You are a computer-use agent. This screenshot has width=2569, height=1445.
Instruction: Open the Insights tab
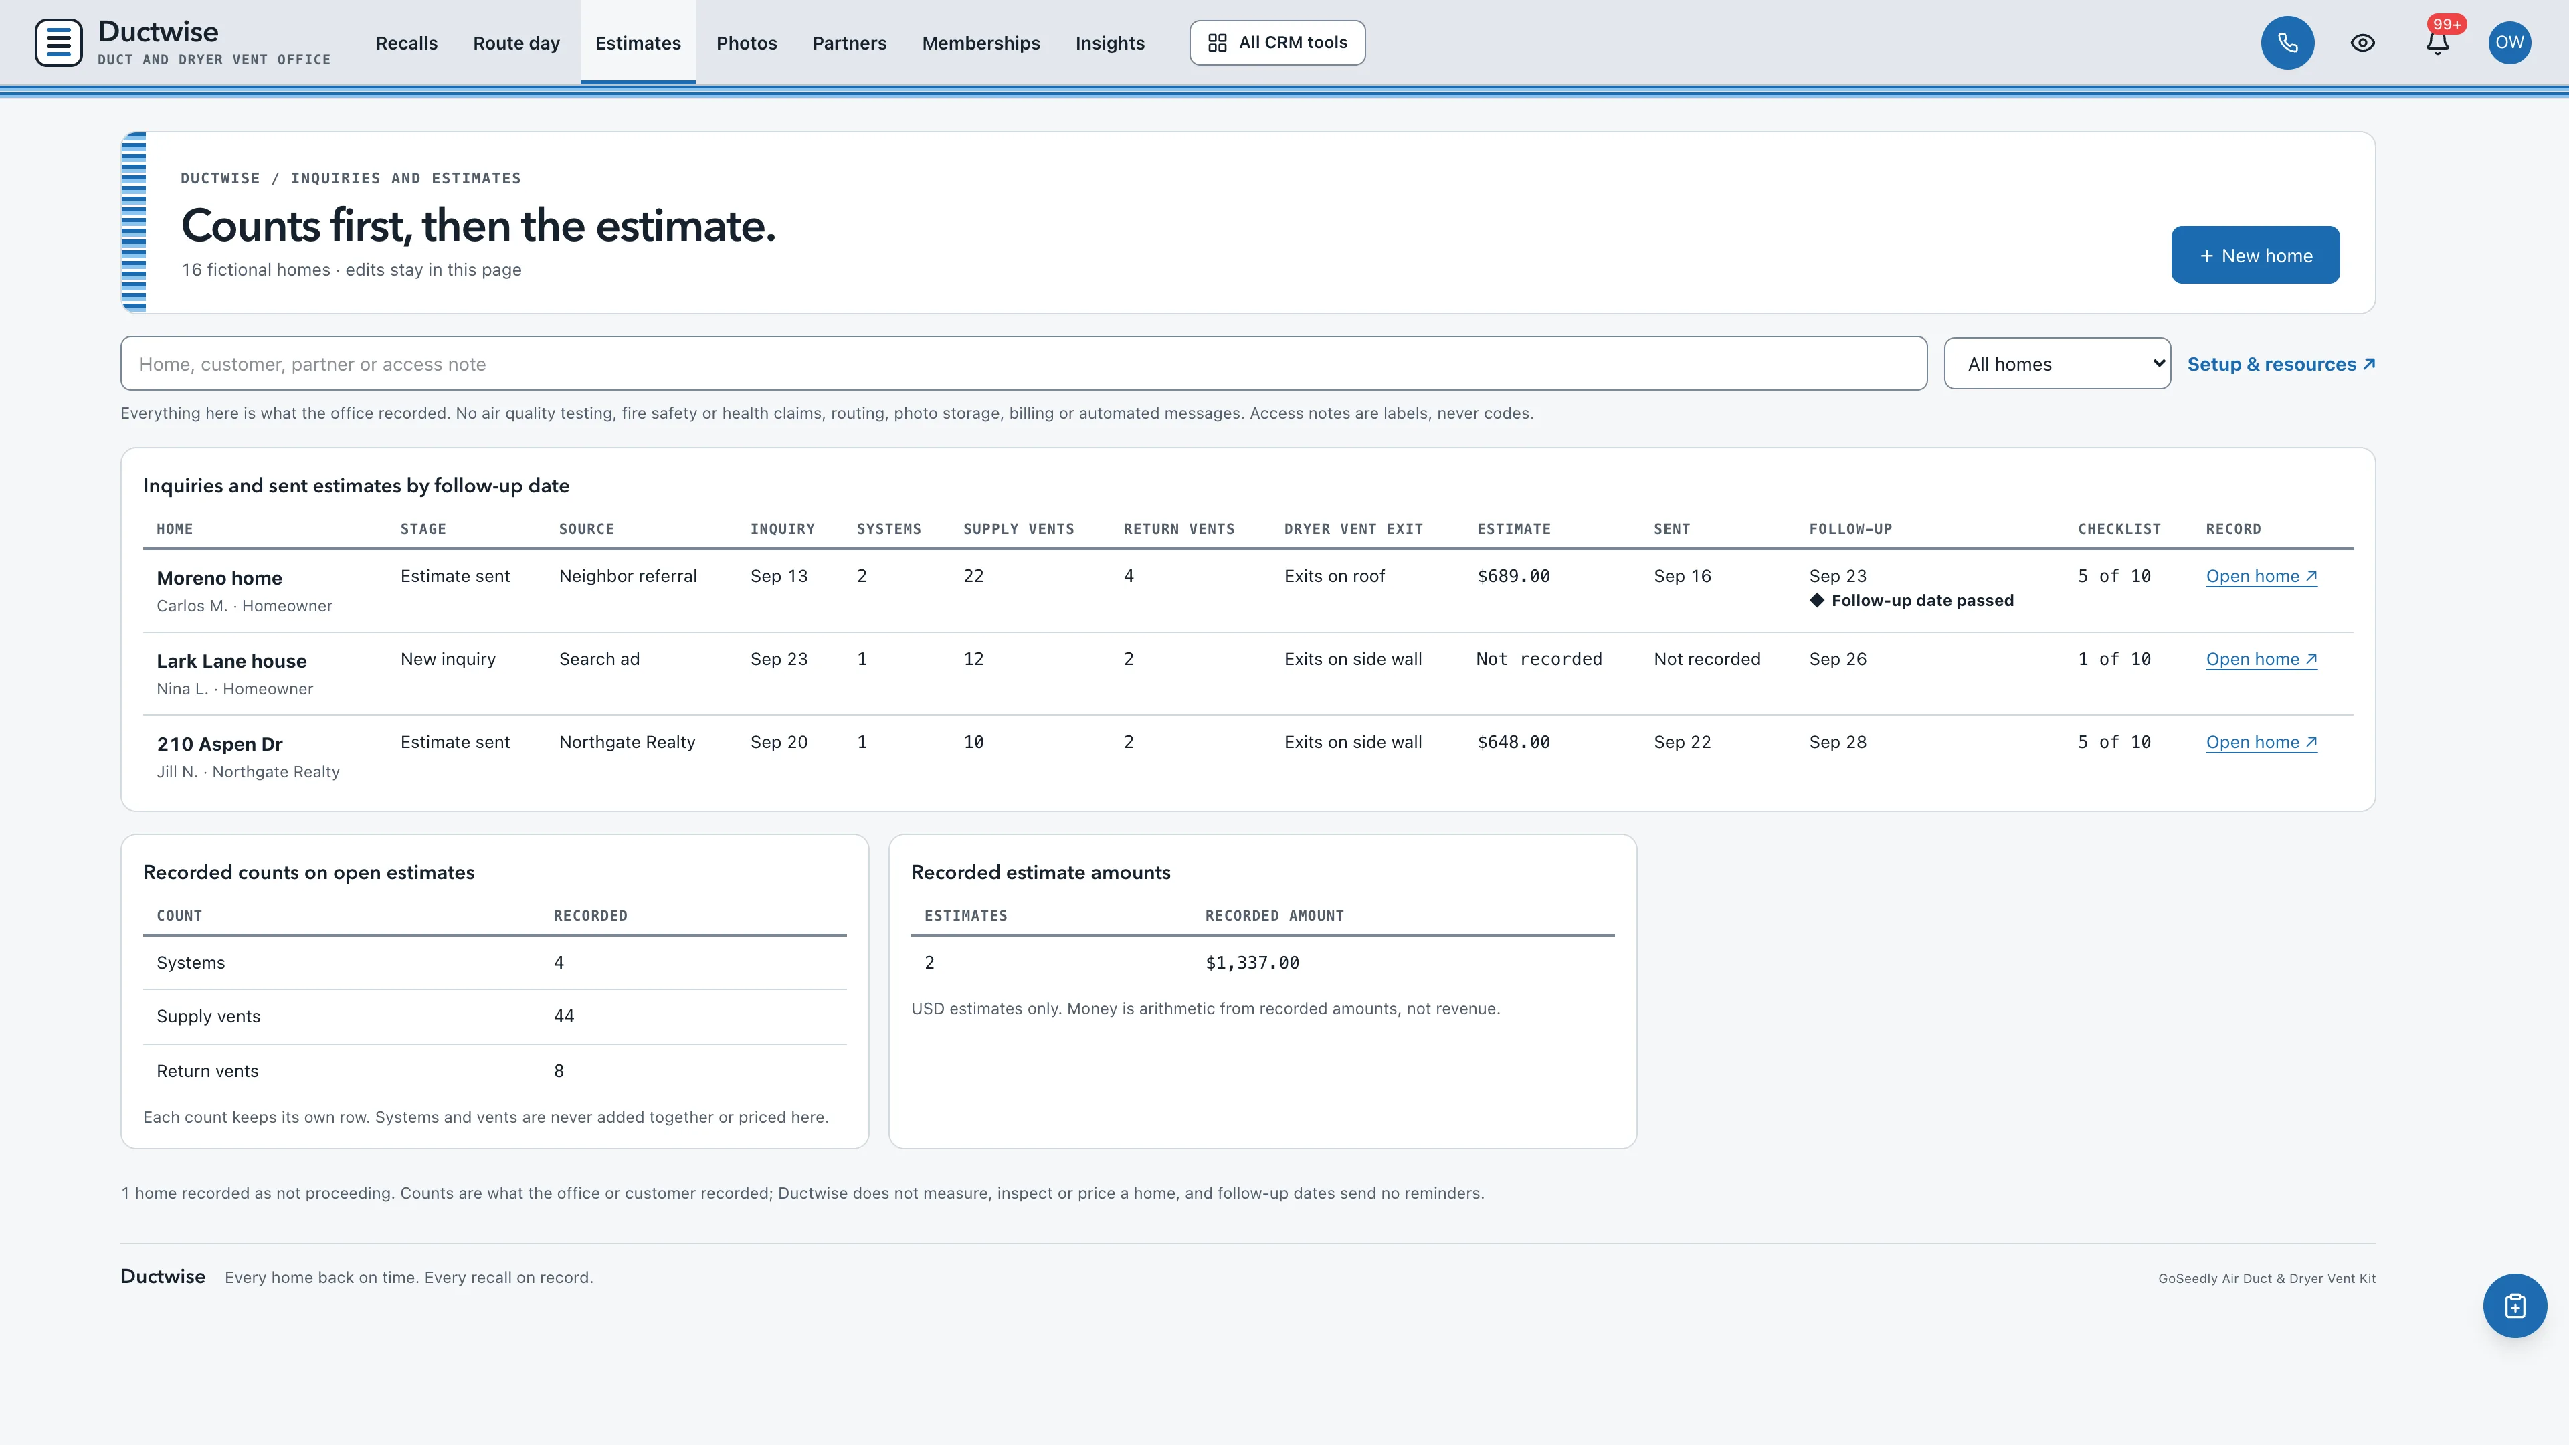[x=1109, y=43]
